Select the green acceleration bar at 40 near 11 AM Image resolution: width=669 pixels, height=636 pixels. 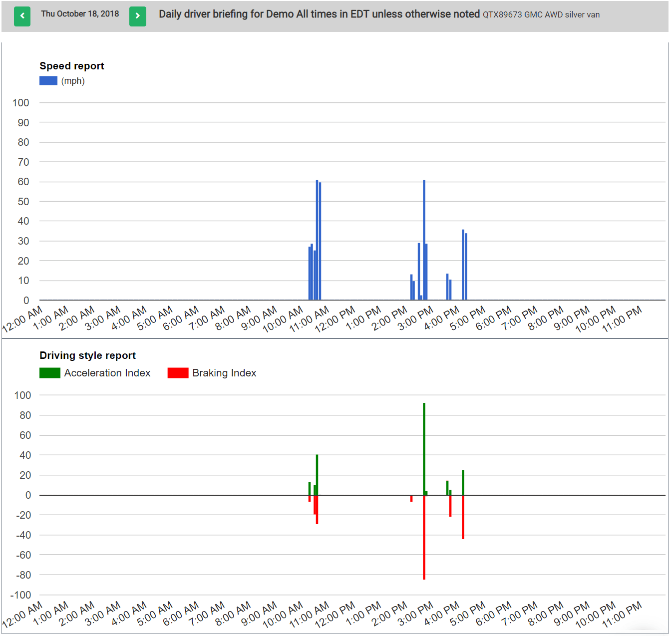point(317,475)
